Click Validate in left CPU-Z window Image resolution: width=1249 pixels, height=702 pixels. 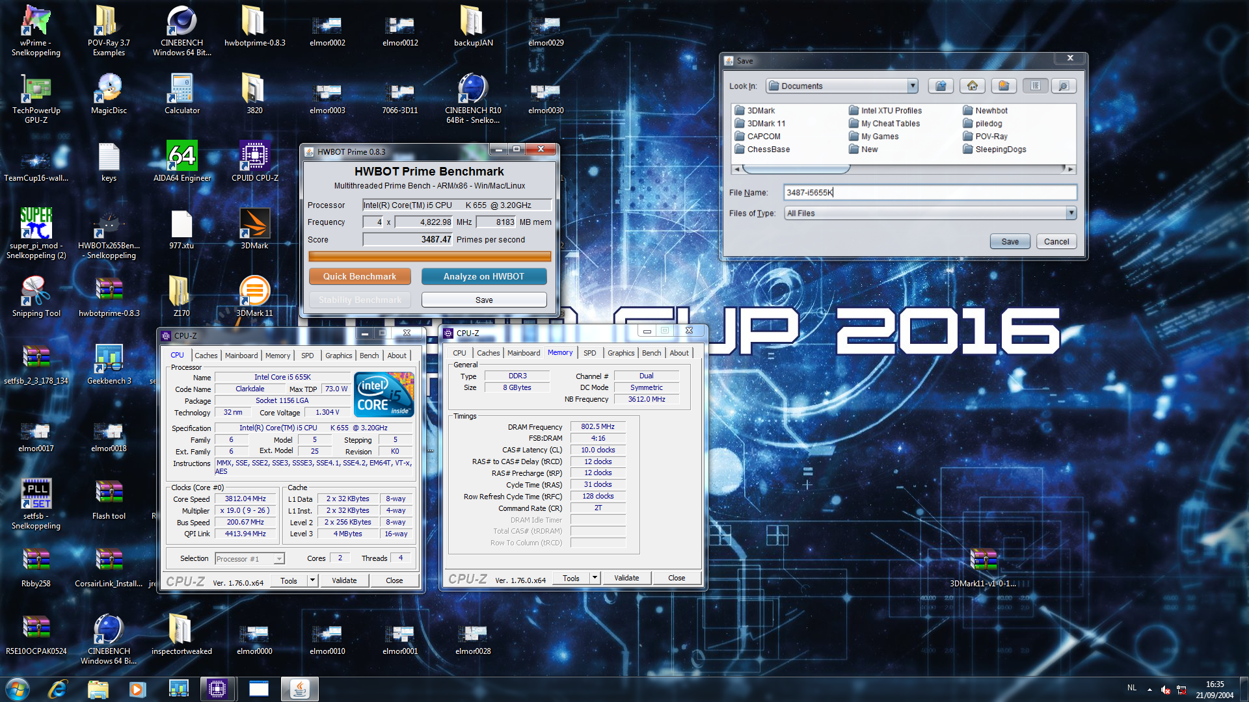[x=344, y=580]
